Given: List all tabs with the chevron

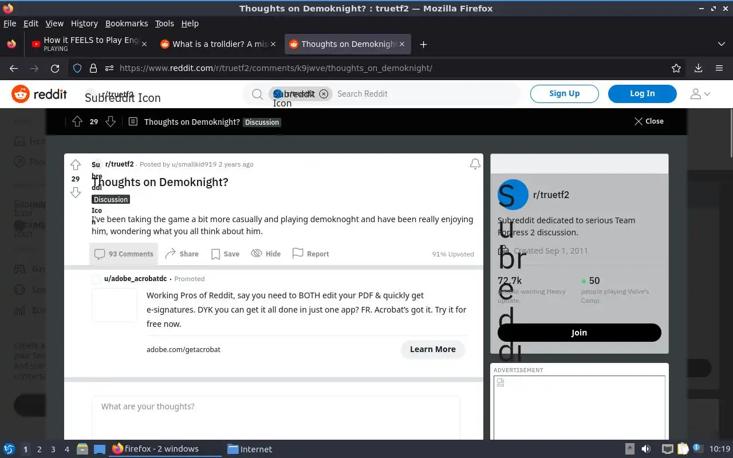Looking at the screenshot, I should (721, 44).
